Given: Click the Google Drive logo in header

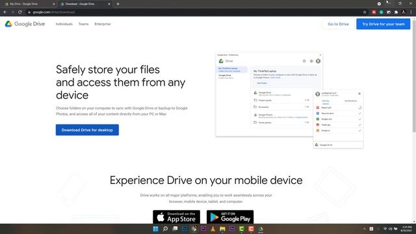Looking at the screenshot, I should [25, 24].
